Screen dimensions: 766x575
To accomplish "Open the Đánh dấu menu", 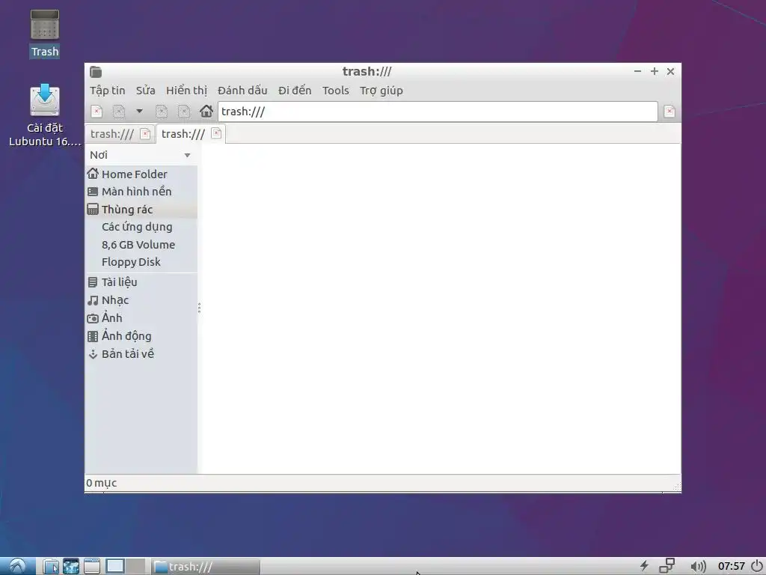I will point(242,91).
